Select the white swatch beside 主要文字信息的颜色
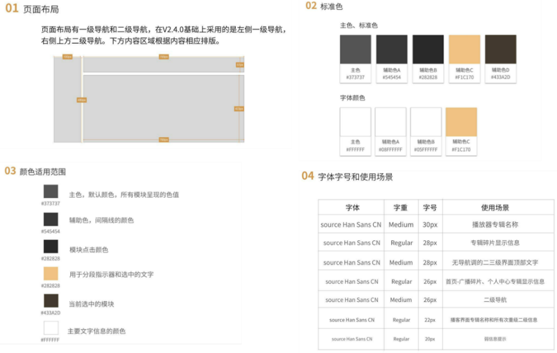The width and height of the screenshot is (557, 353). pos(51,328)
